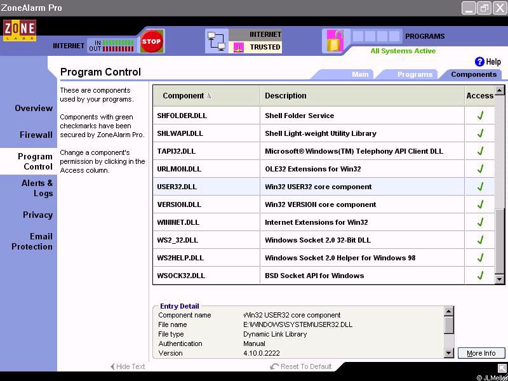Screen dimensions: 508x381
Task: Select the VERSION.DLL row
Action: (324, 204)
